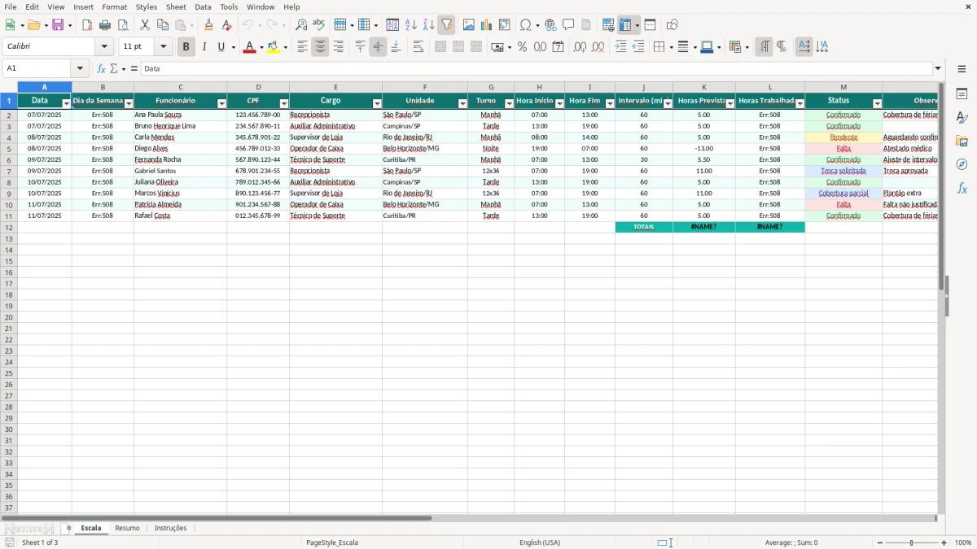
Task: Toggle Align Left button
Action: pyautogui.click(x=302, y=47)
